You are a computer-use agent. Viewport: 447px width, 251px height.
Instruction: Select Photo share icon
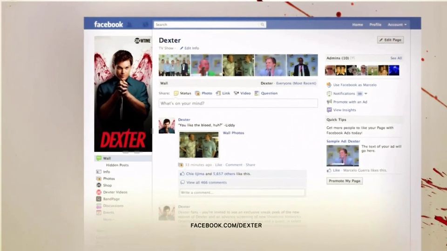[x=197, y=93]
